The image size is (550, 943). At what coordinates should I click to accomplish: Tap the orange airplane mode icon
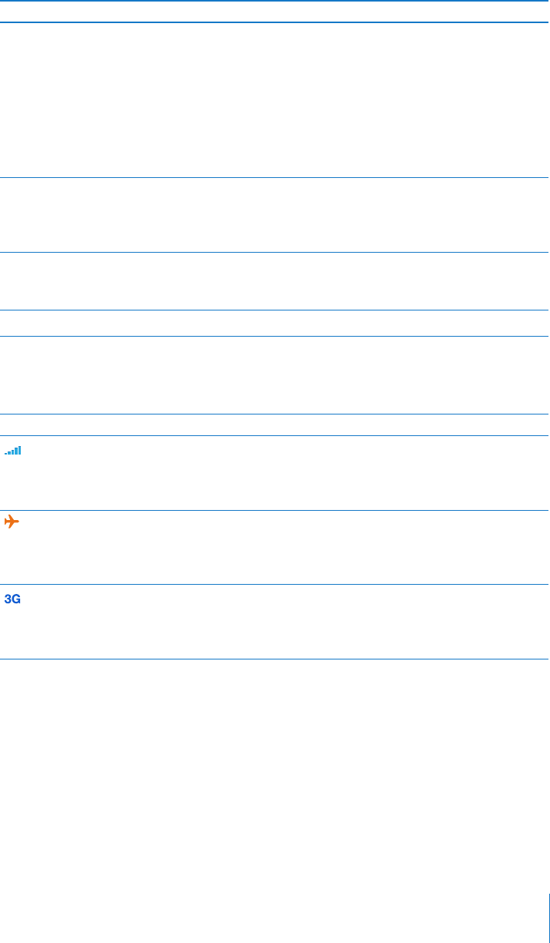tap(12, 522)
